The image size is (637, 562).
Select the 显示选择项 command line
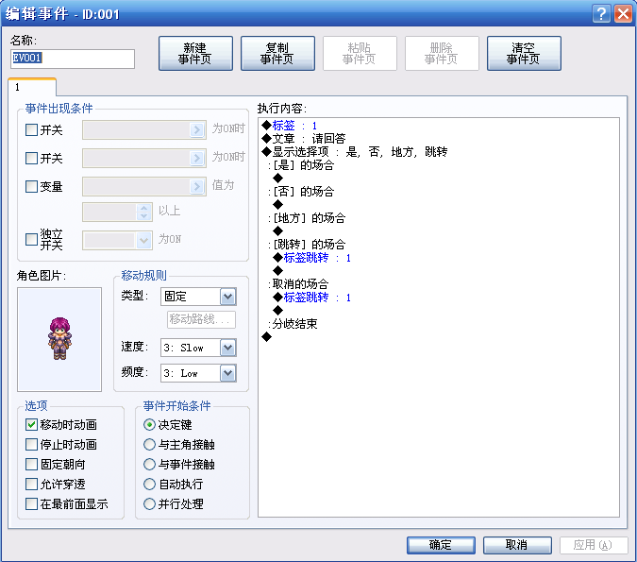tap(355, 152)
